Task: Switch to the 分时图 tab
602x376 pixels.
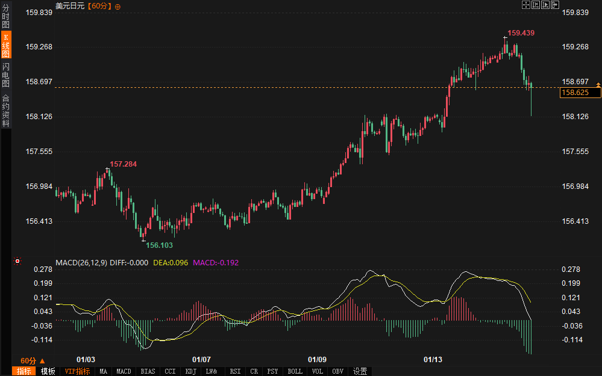Action: point(6,17)
